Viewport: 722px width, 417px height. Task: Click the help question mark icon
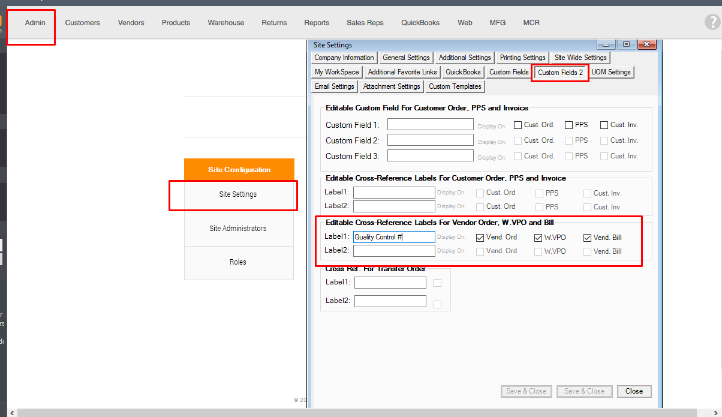[x=712, y=22]
